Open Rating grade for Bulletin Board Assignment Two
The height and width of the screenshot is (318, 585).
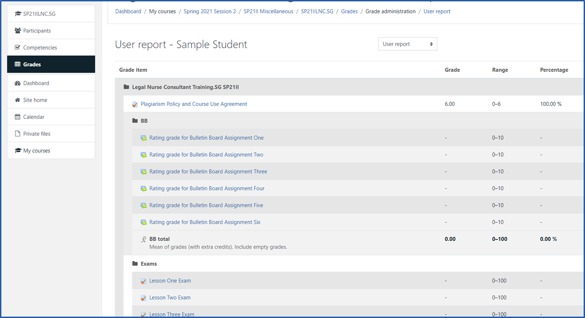206,155
